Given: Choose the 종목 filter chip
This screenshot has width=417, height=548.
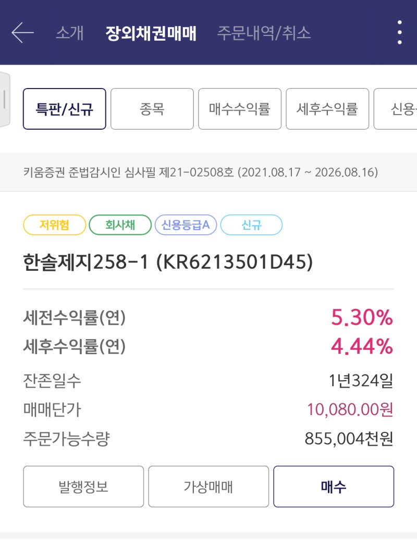Looking at the screenshot, I should coord(152,109).
